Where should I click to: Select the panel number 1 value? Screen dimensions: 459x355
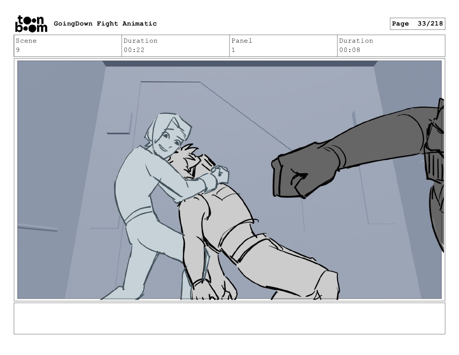233,50
